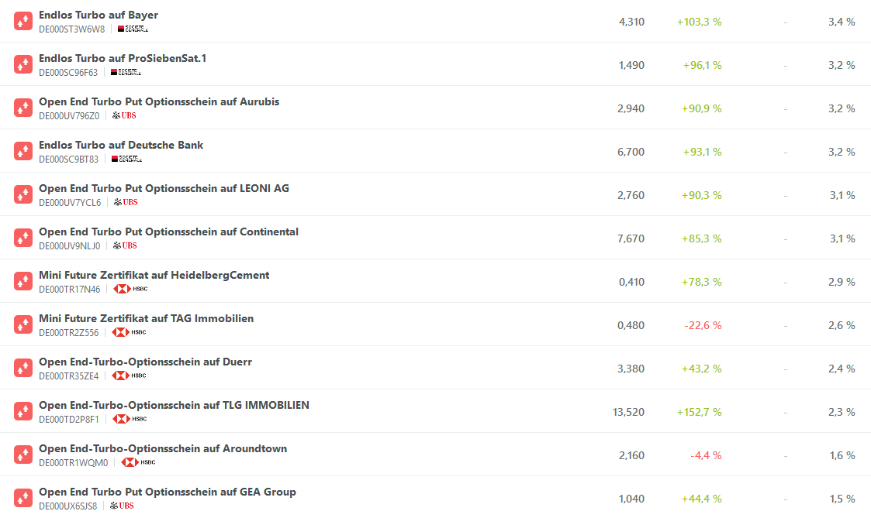The width and height of the screenshot is (871, 518).
Task: Click the red arrow icon in the GEA Group row
Action: pos(23,498)
